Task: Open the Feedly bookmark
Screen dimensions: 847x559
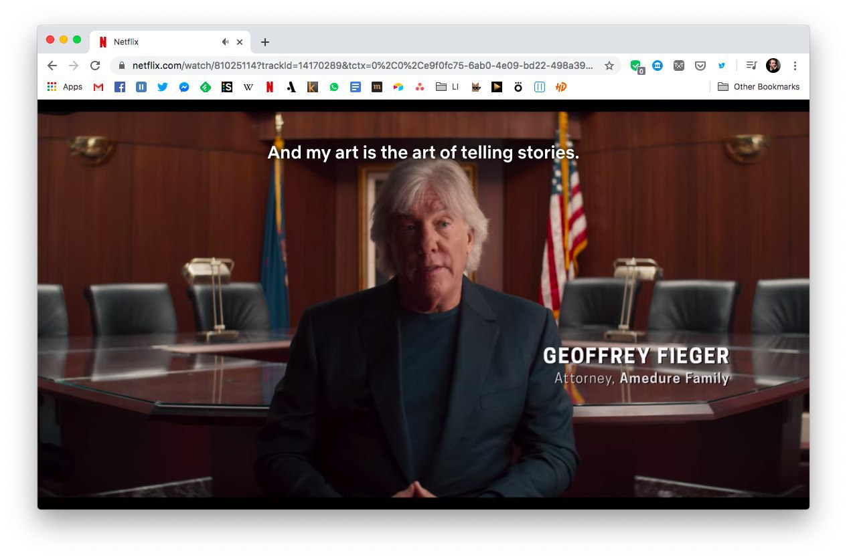Action: point(206,87)
